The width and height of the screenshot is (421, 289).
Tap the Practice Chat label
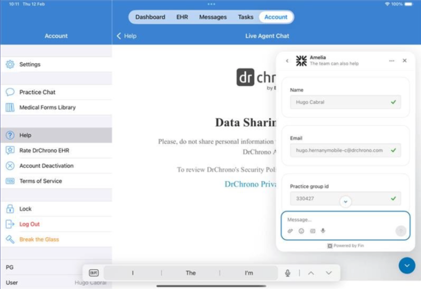tap(38, 92)
